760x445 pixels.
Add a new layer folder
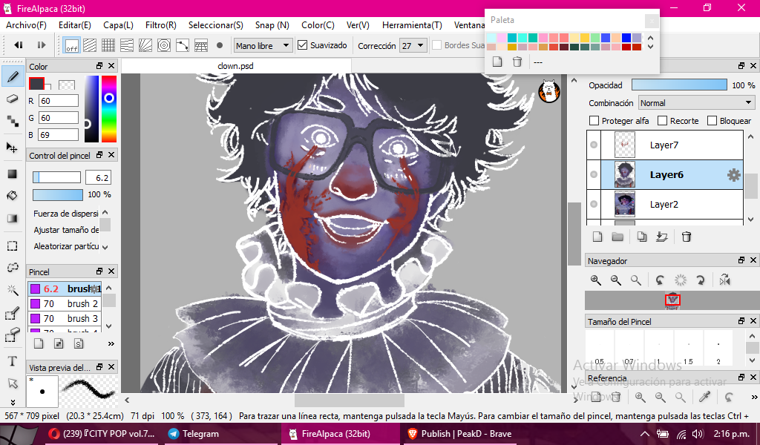tap(617, 237)
